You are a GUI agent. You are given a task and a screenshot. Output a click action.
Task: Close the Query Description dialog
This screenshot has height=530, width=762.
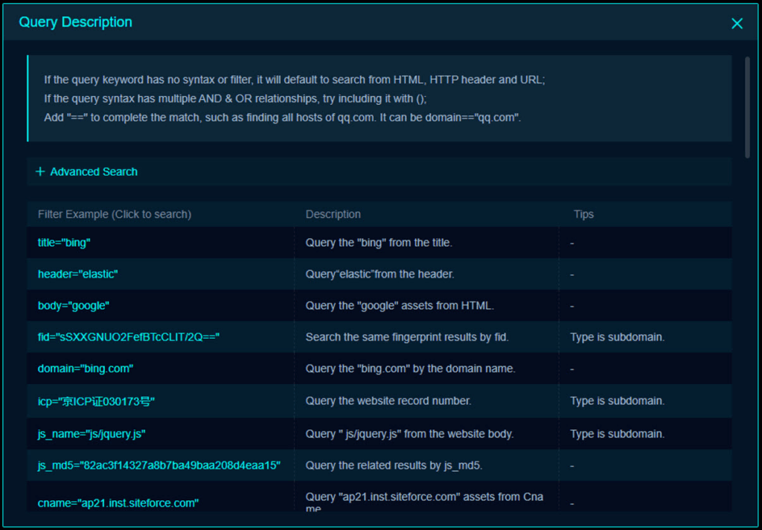pos(737,23)
